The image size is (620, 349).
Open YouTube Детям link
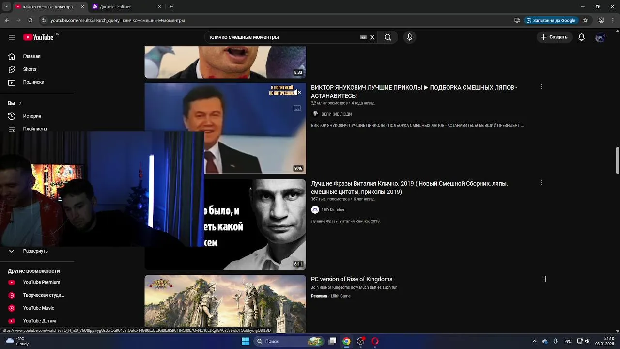tap(39, 321)
